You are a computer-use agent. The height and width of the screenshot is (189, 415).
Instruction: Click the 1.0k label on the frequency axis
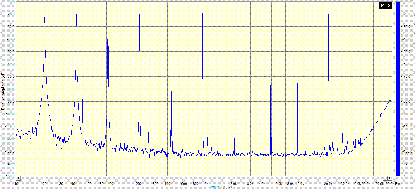(x=205, y=184)
